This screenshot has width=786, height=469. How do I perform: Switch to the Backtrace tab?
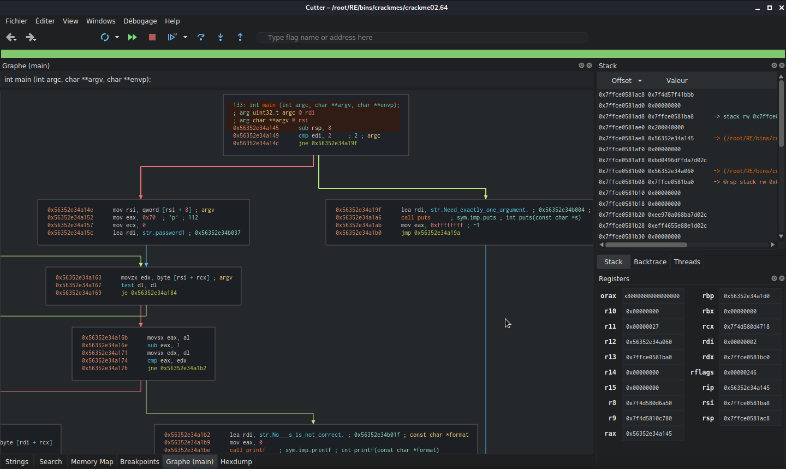[x=650, y=262]
